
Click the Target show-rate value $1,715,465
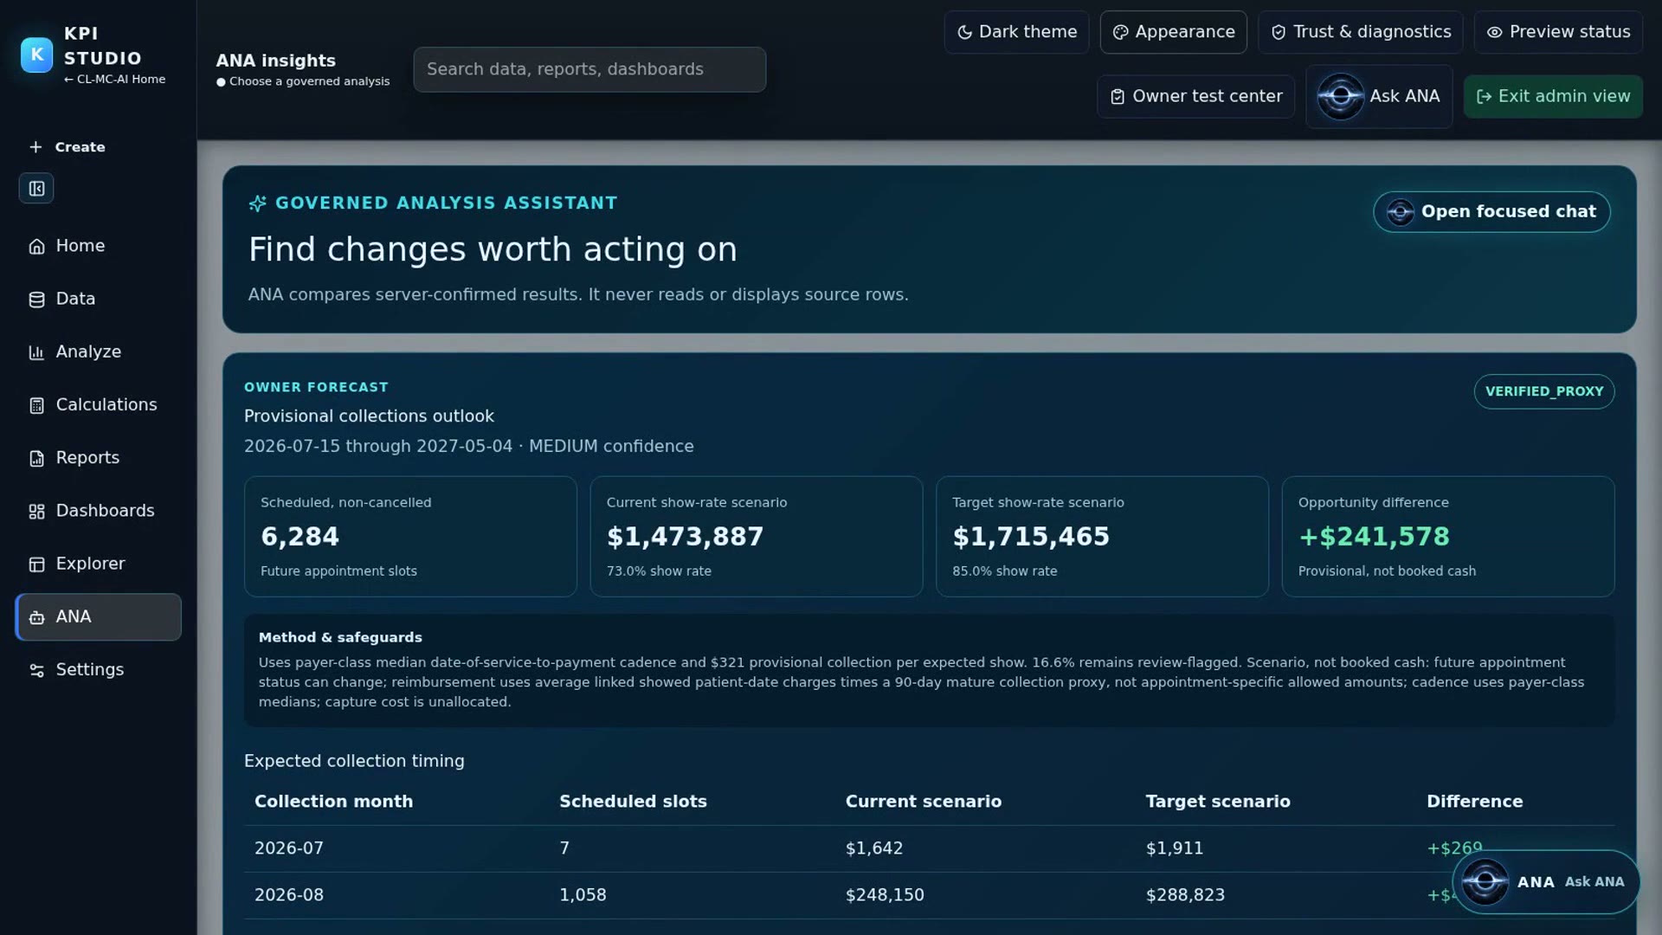[x=1030, y=537]
